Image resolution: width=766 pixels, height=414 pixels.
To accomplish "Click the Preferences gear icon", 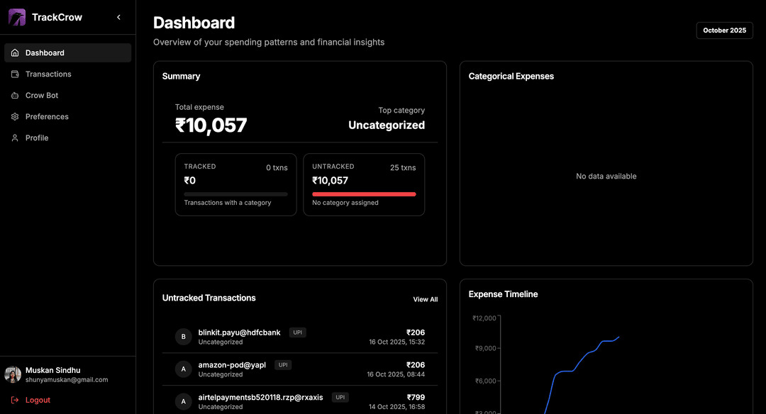I will tap(15, 117).
